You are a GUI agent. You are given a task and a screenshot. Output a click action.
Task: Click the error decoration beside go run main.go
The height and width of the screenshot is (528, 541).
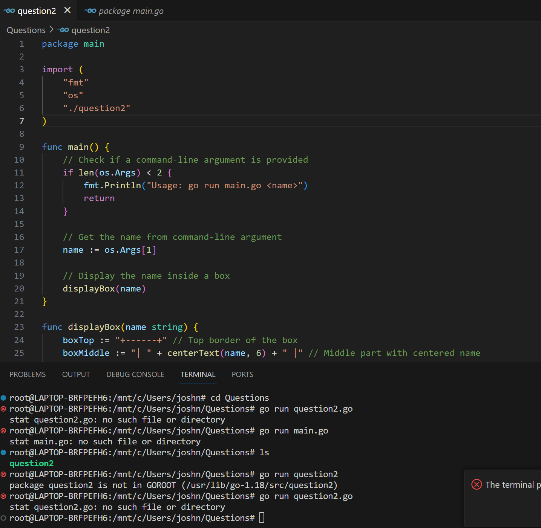[x=3, y=430]
